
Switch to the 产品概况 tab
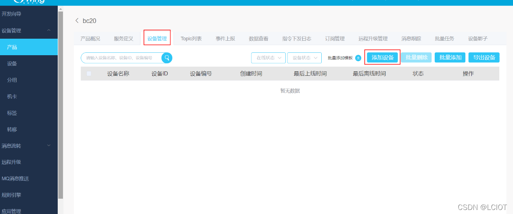[x=90, y=39]
